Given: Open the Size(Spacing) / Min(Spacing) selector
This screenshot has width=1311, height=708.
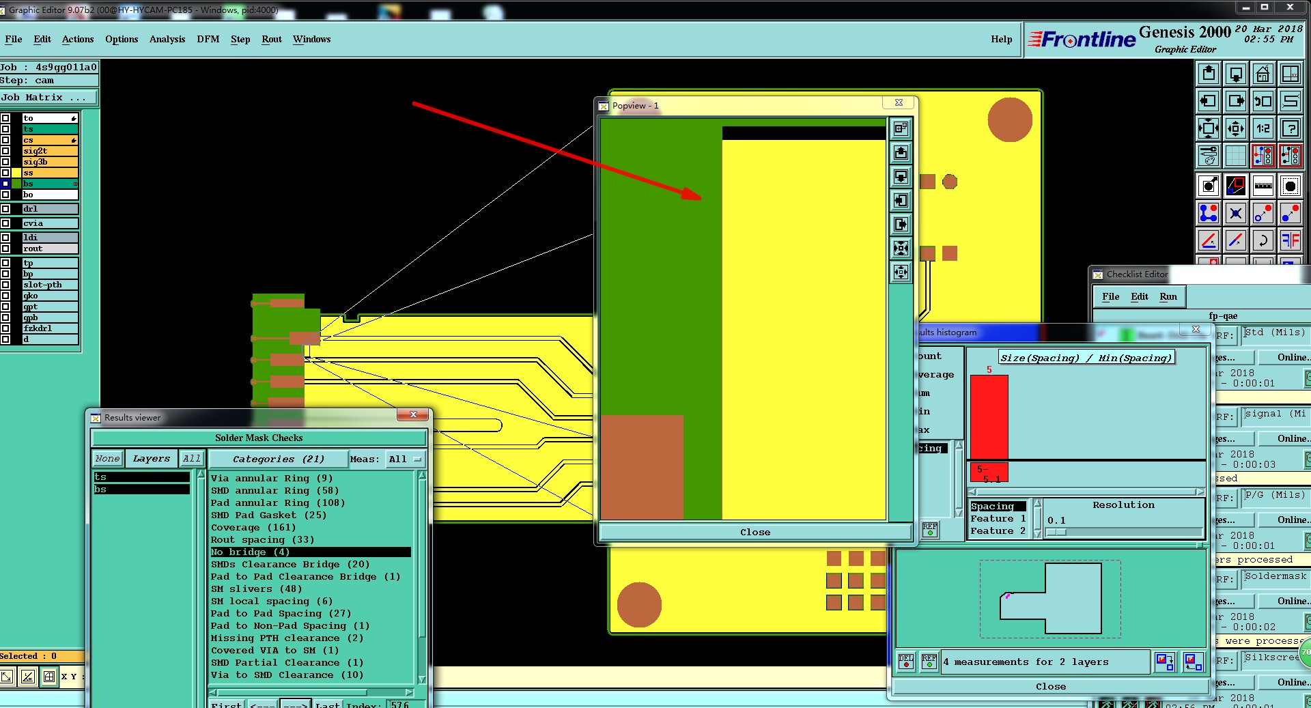Looking at the screenshot, I should (1086, 358).
